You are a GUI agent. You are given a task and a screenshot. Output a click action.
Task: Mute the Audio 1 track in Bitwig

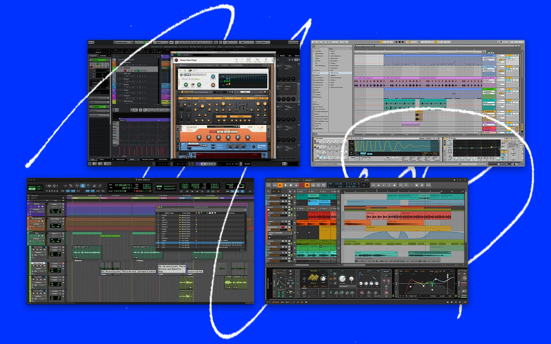[289, 212]
